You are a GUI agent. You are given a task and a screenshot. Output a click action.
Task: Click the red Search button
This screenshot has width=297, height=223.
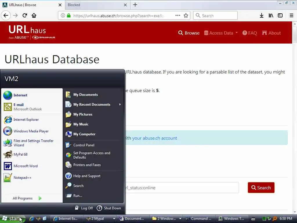(261, 188)
